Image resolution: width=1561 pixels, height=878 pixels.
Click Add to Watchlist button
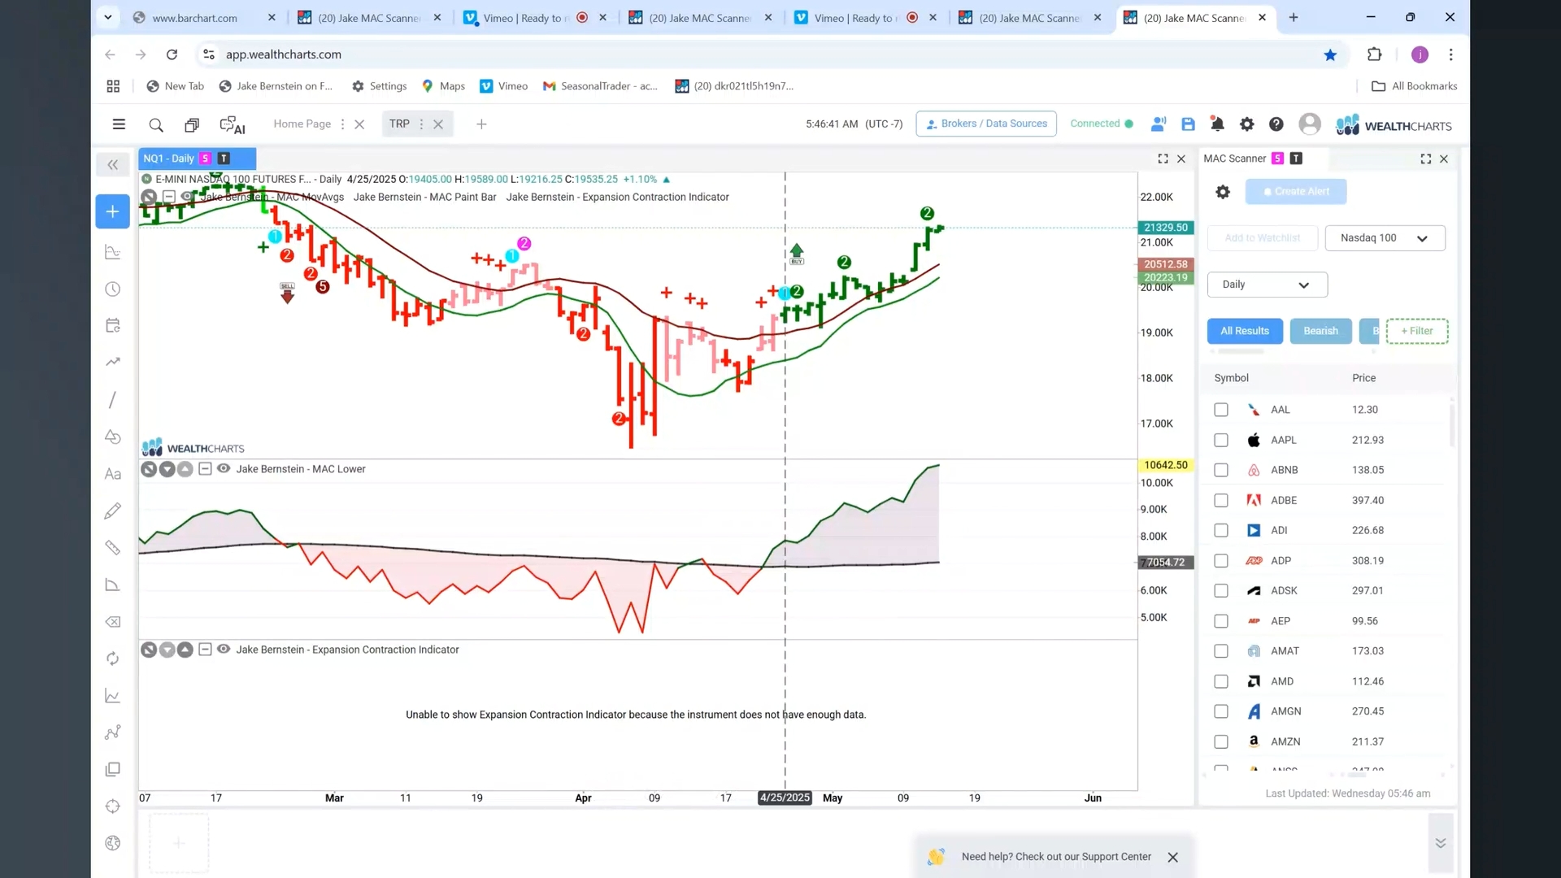coord(1262,238)
